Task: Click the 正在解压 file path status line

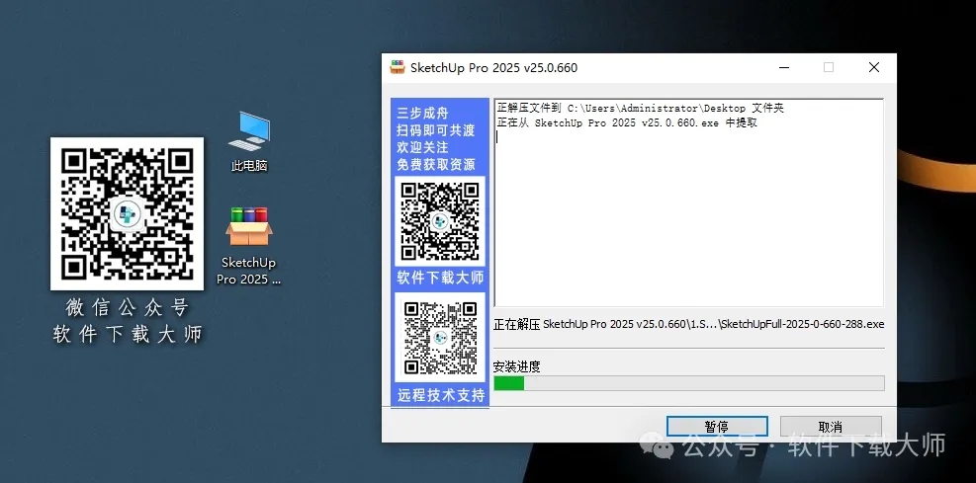Action: 688,324
